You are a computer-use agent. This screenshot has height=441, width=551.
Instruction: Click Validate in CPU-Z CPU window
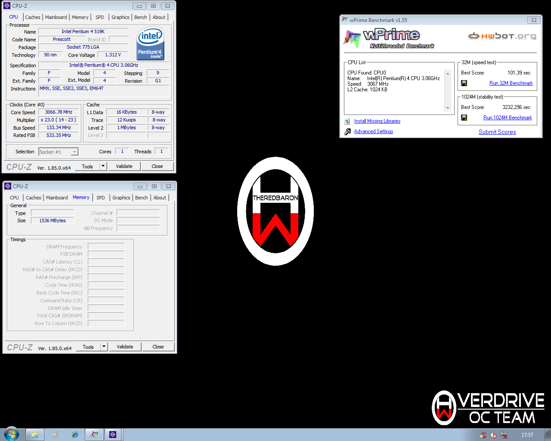pyautogui.click(x=124, y=166)
